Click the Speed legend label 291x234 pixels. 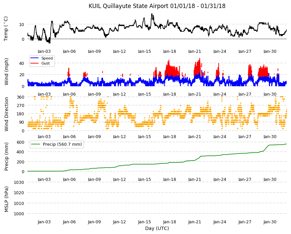pyautogui.click(x=47, y=58)
